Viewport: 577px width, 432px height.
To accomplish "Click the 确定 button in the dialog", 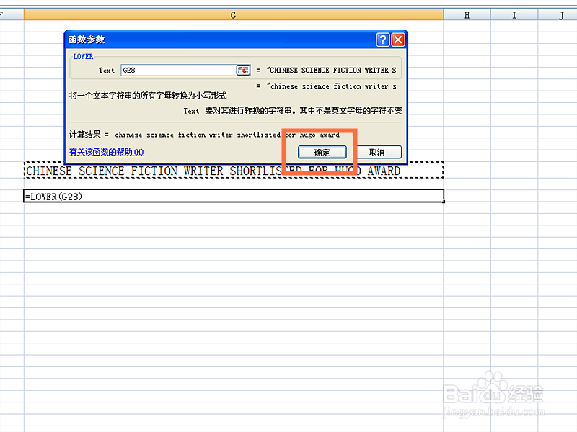I will tap(322, 152).
